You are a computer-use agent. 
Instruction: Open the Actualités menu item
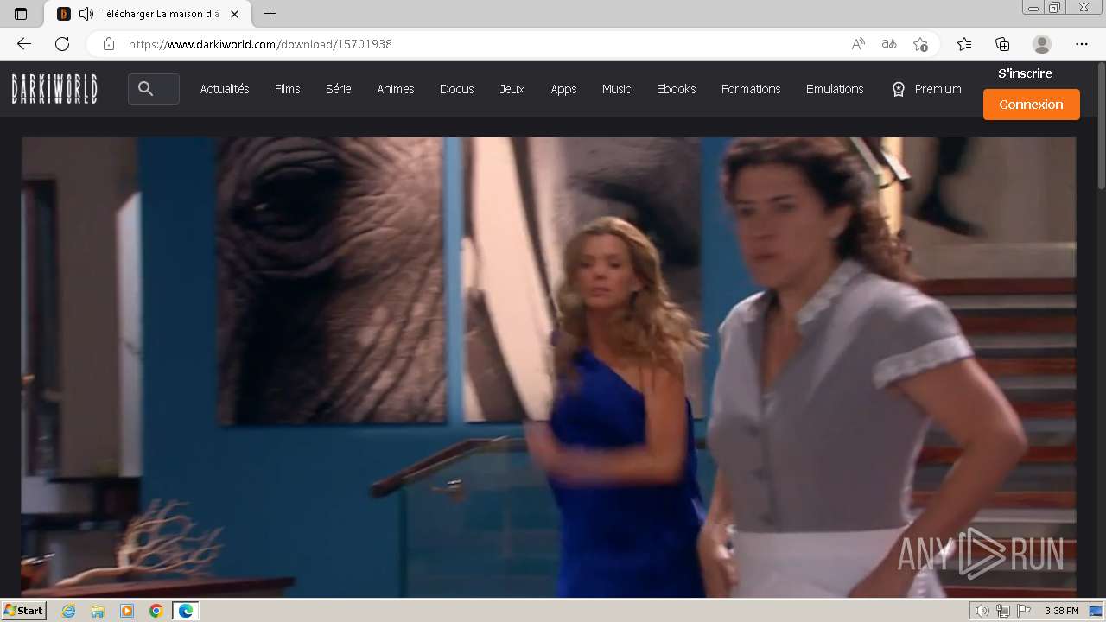[x=225, y=89]
